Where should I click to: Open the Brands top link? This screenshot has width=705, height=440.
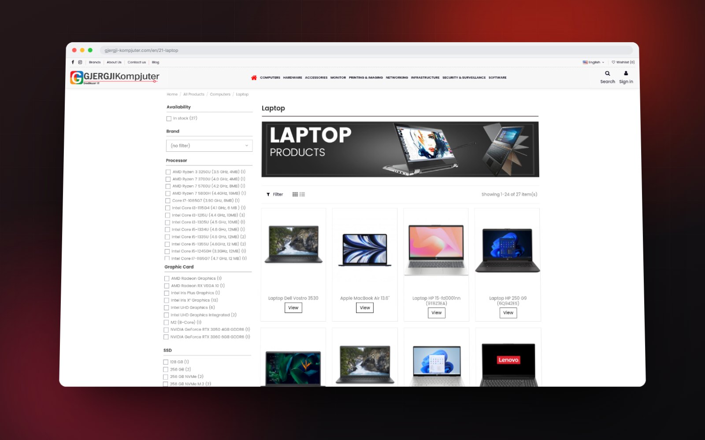(95, 62)
